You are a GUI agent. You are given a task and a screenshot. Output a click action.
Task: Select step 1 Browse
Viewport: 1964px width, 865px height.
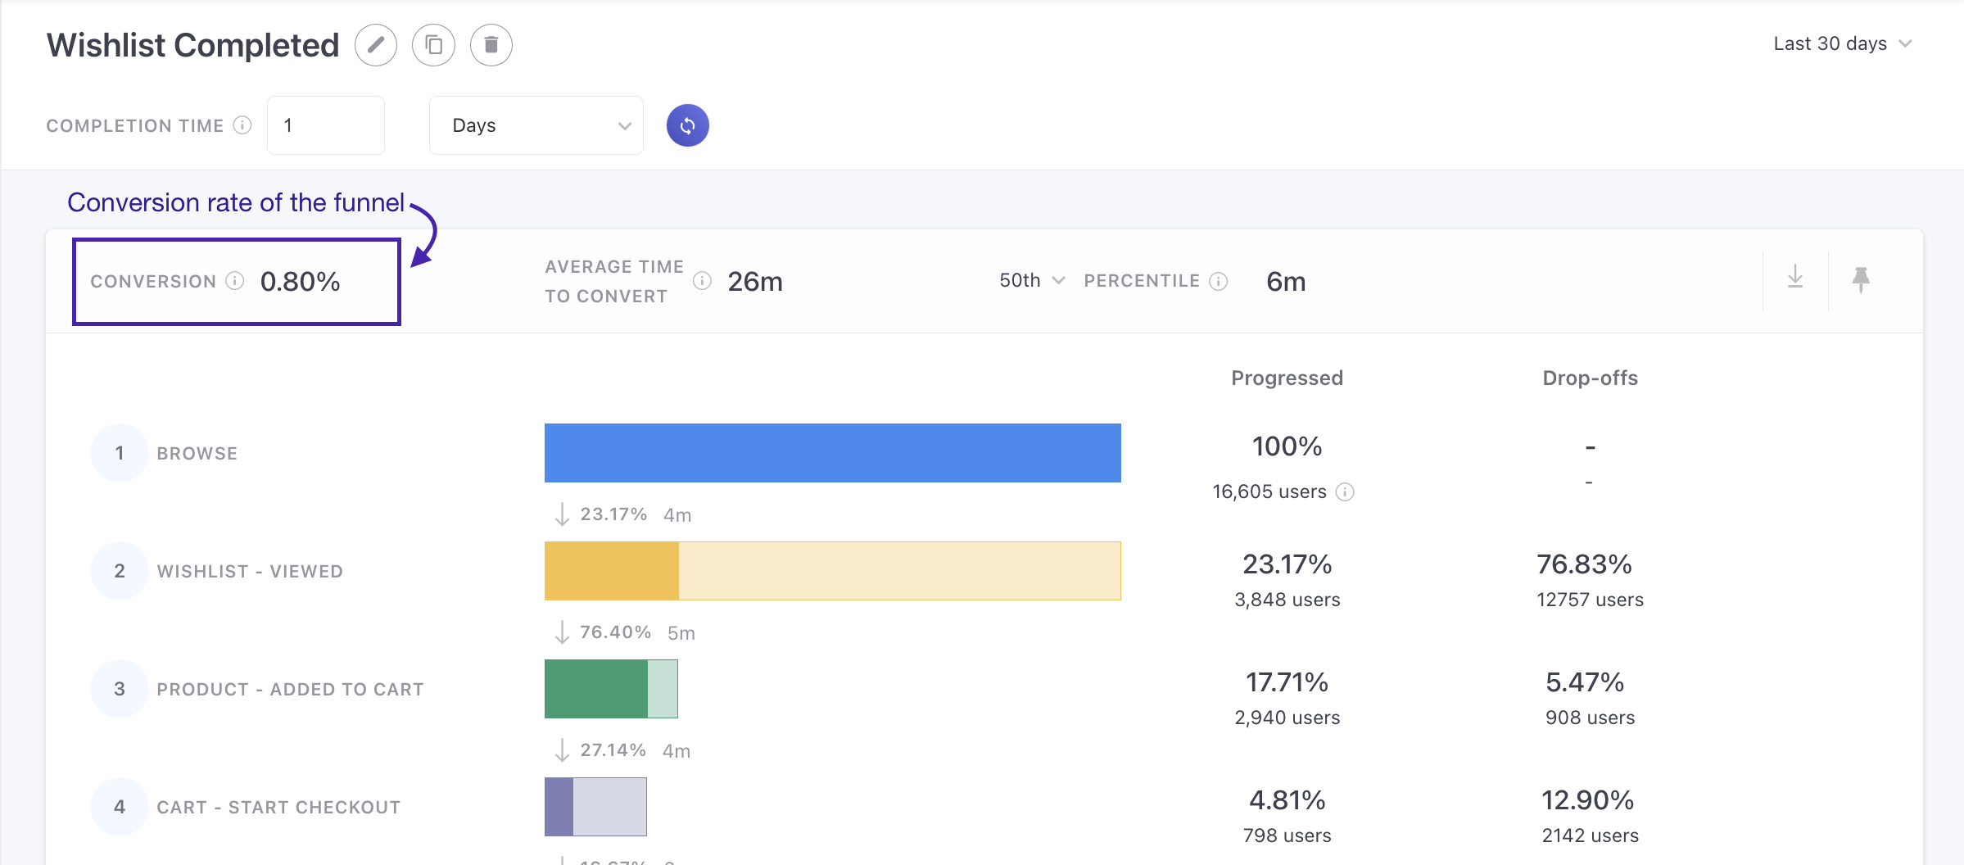[x=165, y=453]
